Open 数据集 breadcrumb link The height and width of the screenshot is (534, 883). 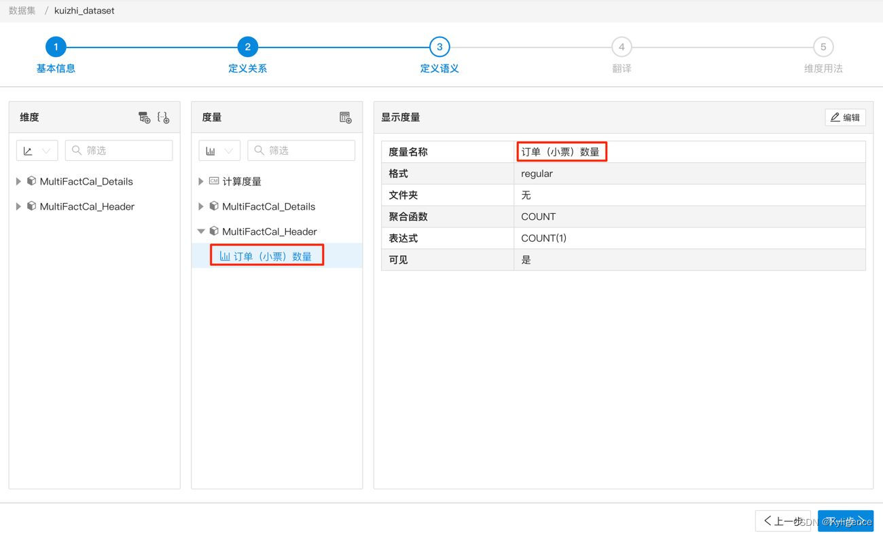coord(22,11)
